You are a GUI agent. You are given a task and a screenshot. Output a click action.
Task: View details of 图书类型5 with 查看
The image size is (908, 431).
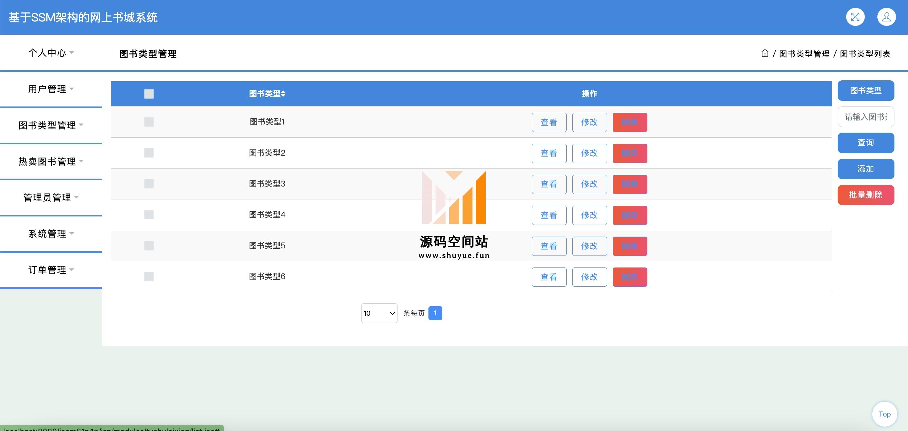[549, 246]
